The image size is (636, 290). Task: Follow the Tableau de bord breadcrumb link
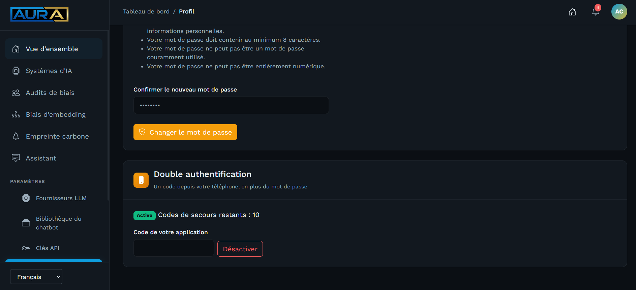146,11
